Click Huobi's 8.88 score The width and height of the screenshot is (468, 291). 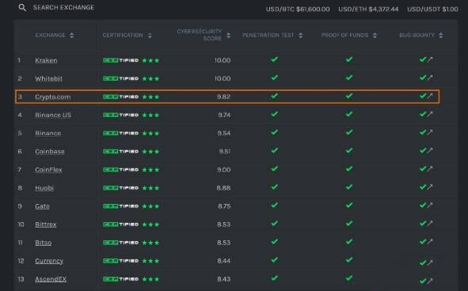click(x=223, y=188)
